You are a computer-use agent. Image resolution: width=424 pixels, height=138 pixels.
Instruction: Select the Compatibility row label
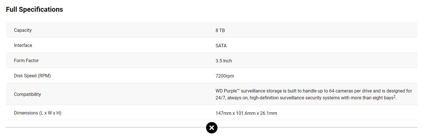(x=27, y=94)
